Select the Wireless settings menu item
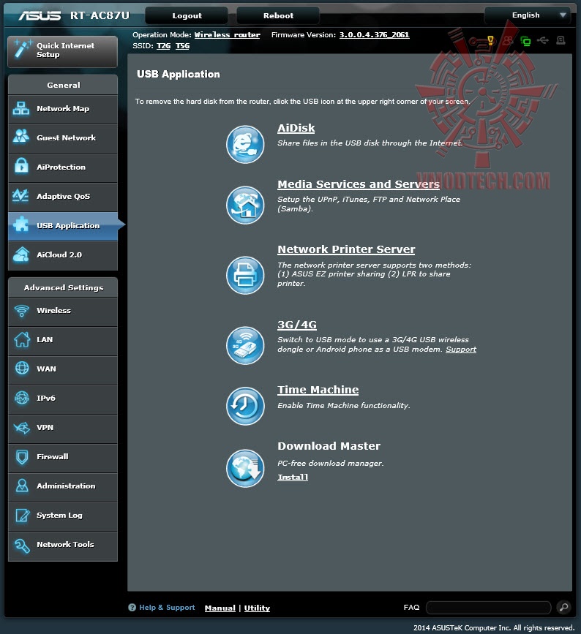Image resolution: width=581 pixels, height=634 pixels. point(63,311)
